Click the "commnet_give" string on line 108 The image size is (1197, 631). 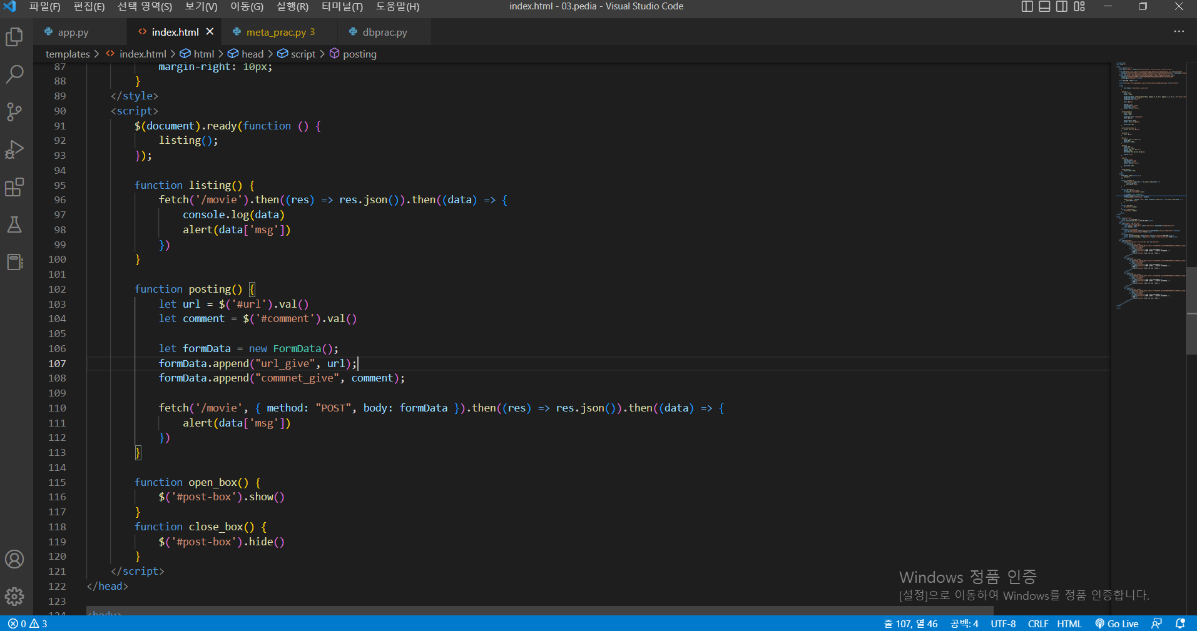click(297, 378)
